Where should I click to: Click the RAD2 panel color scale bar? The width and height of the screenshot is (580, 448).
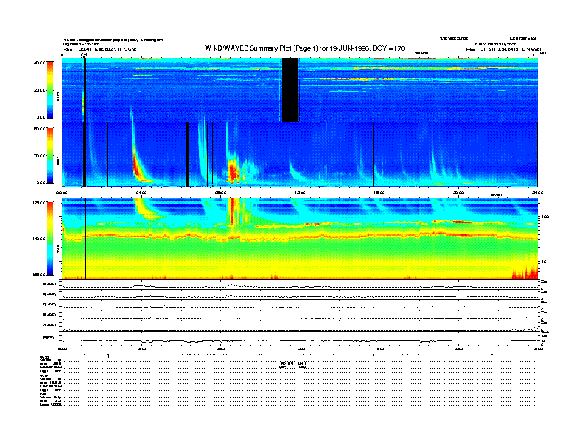[x=50, y=90]
